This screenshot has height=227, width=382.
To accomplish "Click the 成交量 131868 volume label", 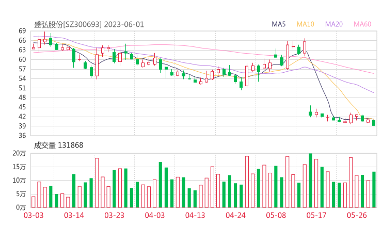I will 58,145.
